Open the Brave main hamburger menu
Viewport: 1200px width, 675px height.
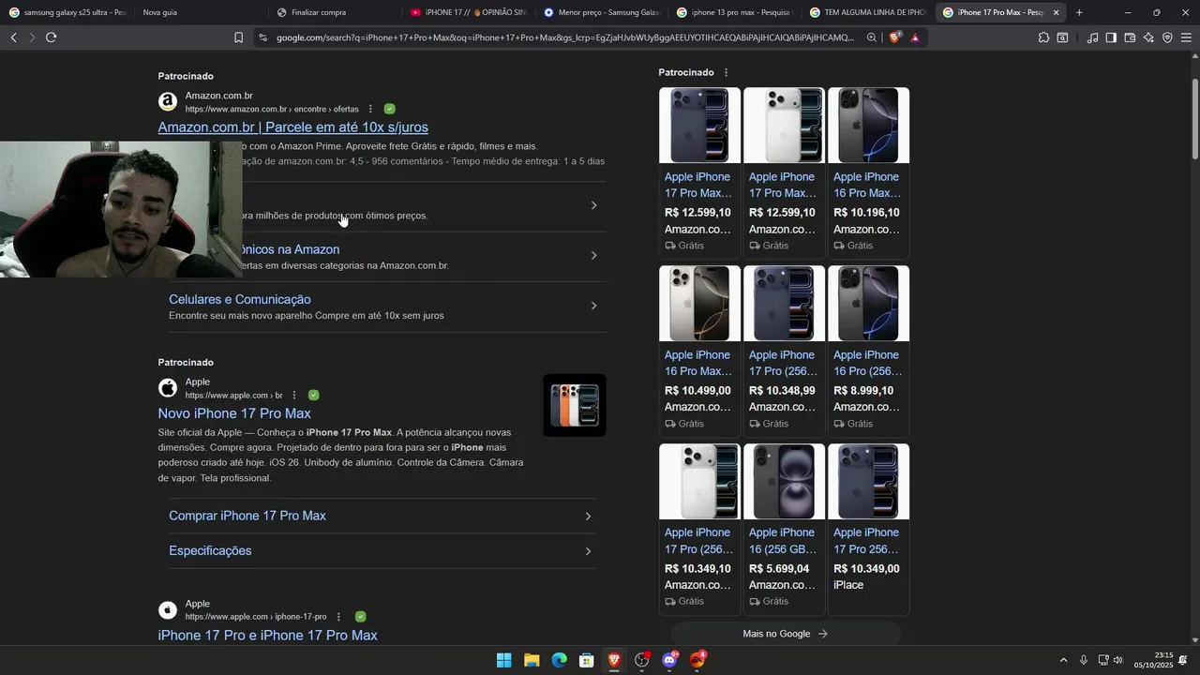click(1186, 37)
